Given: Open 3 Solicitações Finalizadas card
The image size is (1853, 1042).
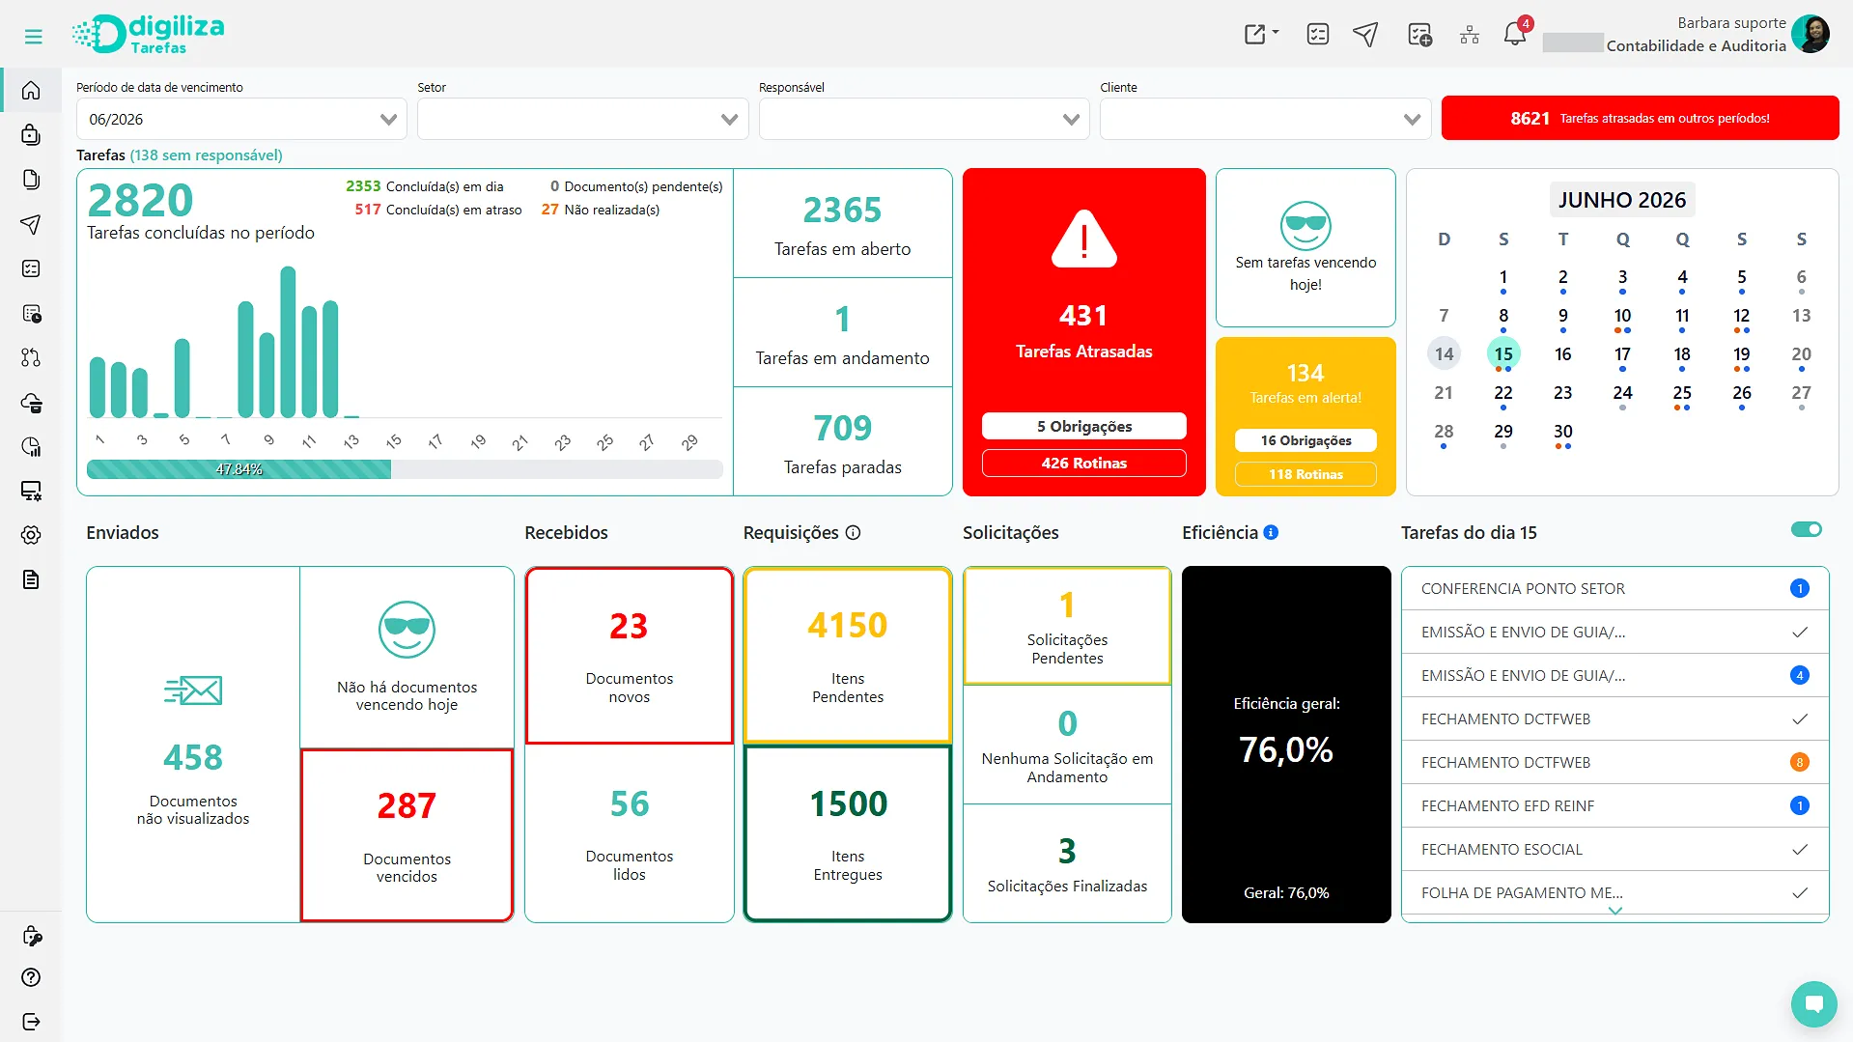Looking at the screenshot, I should click(x=1067, y=863).
